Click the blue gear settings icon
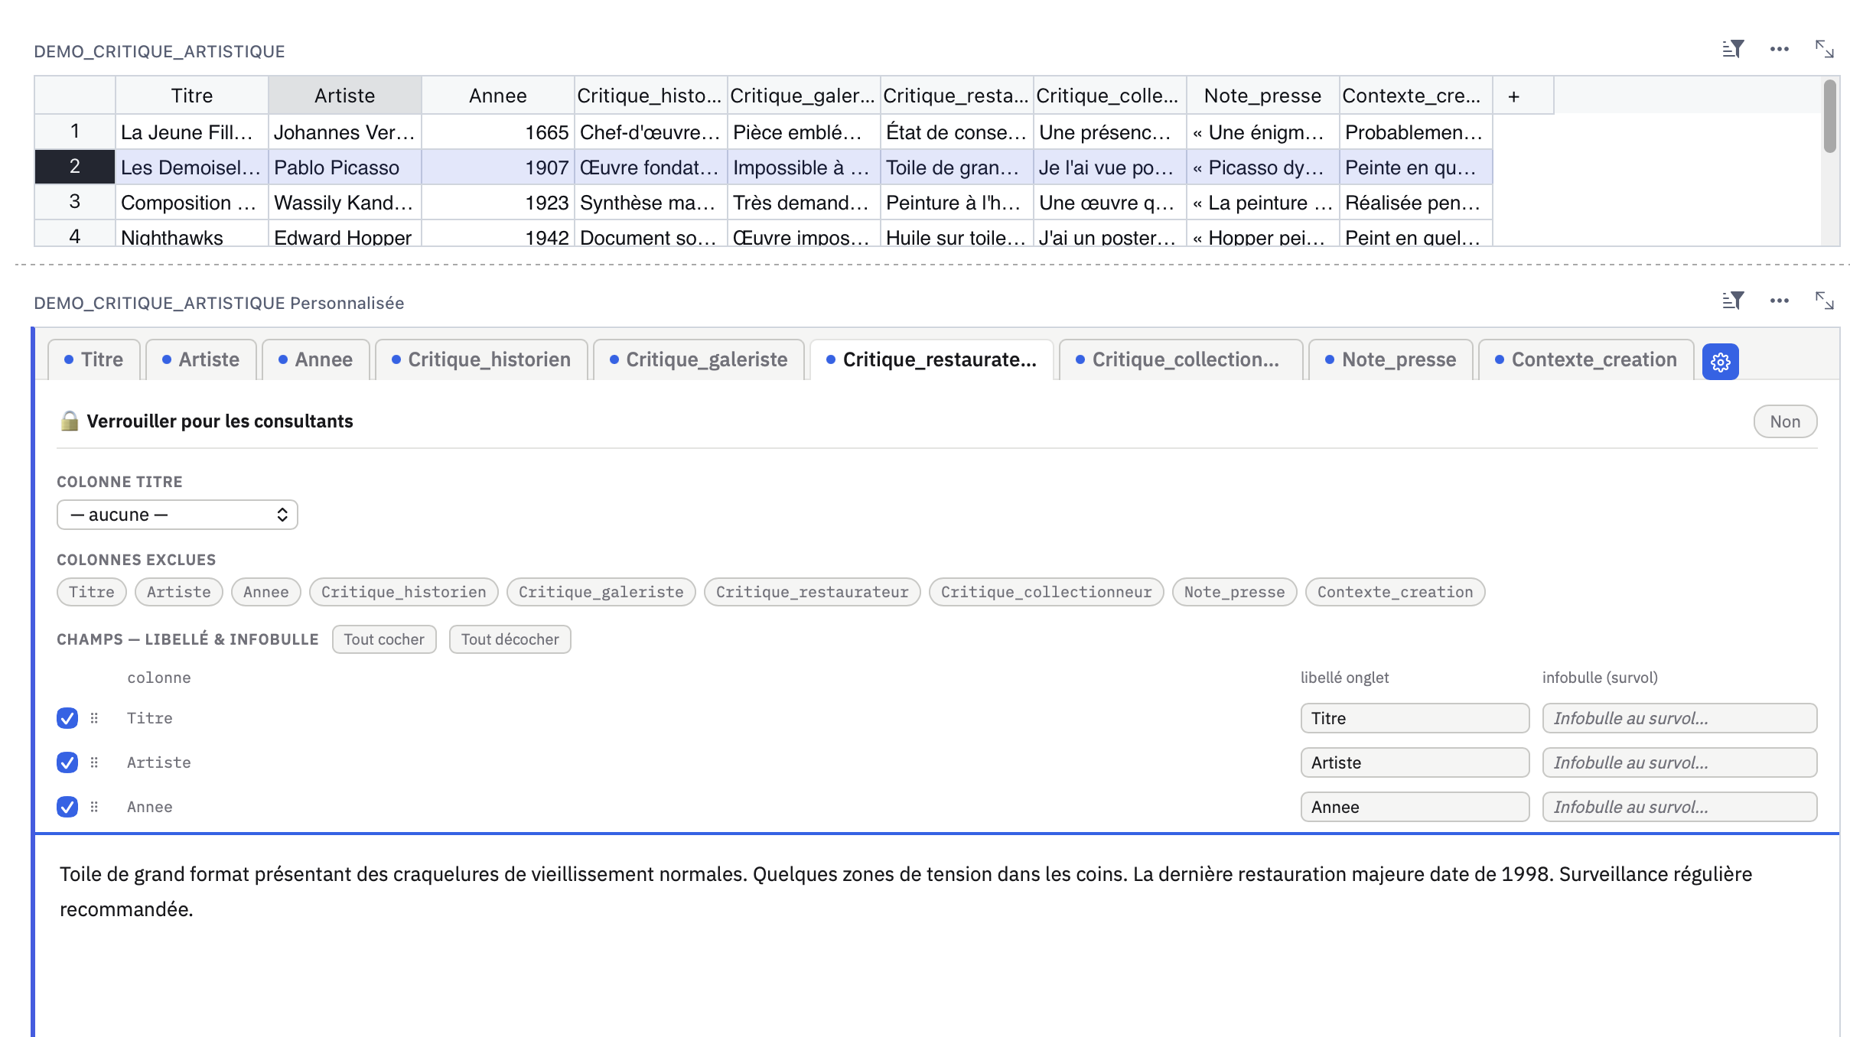Image resolution: width=1850 pixels, height=1037 pixels. (1720, 362)
